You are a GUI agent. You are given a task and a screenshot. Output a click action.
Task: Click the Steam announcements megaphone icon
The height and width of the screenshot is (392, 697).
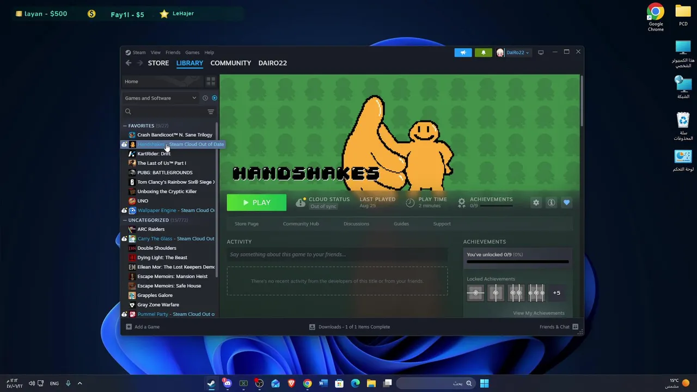463,52
